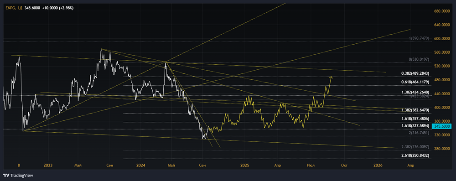Select the 1.382(382.6470) Fibonacci level label
456x181 pixels.
point(415,110)
